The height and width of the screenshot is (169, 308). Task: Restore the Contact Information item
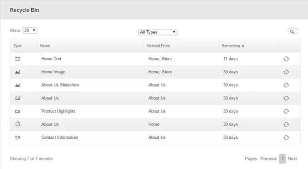point(286,138)
